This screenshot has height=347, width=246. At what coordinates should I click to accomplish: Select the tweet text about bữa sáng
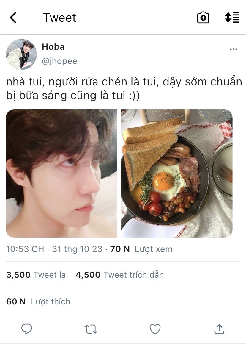(x=124, y=89)
